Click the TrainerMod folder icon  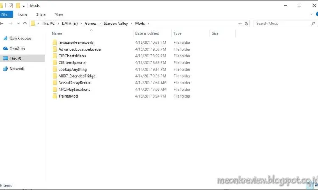[x=55, y=96]
